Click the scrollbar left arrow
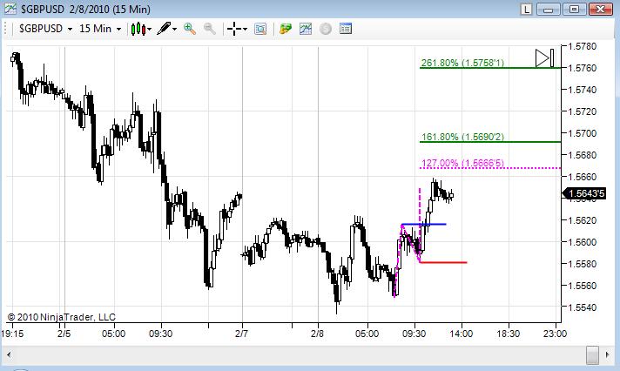The image size is (620, 371). point(9,354)
